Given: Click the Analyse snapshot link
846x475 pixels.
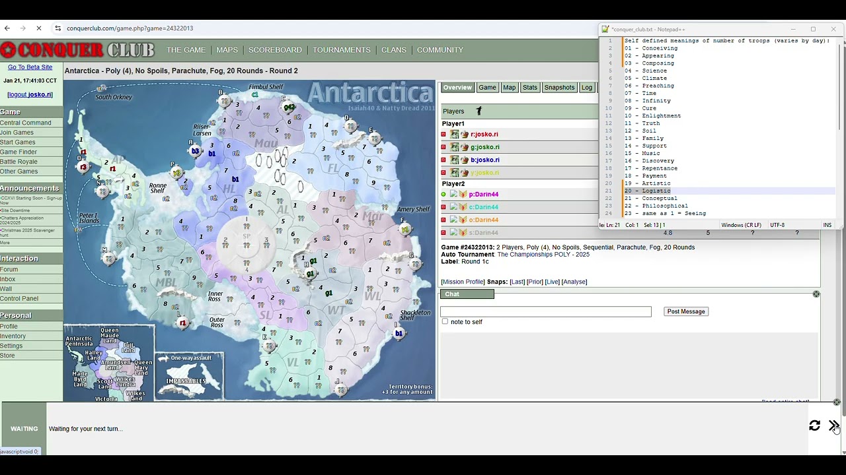Looking at the screenshot, I should pos(574,282).
